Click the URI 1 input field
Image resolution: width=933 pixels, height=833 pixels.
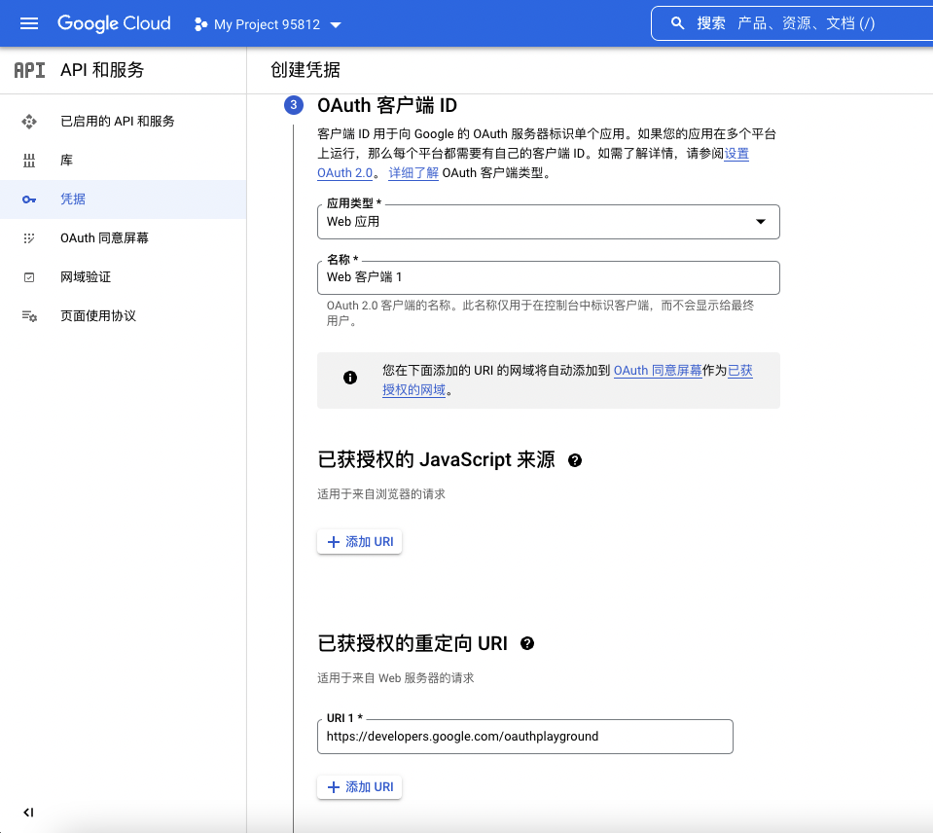524,737
